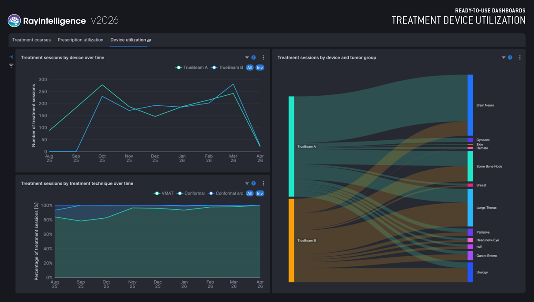Open more options for sessions by device chart
This screenshot has width=534, height=302.
tap(263, 58)
